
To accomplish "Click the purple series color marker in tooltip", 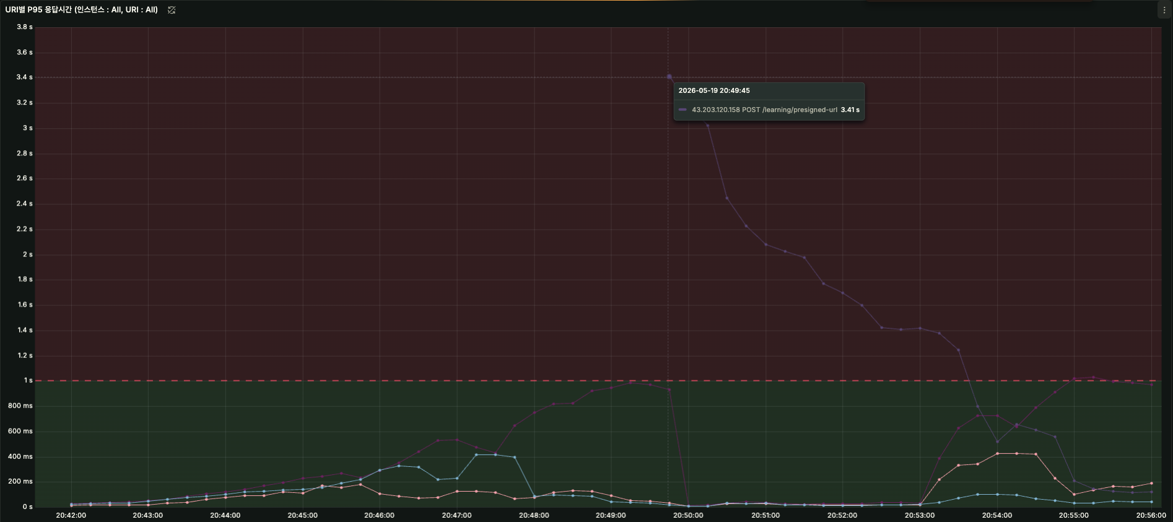I will click(682, 110).
